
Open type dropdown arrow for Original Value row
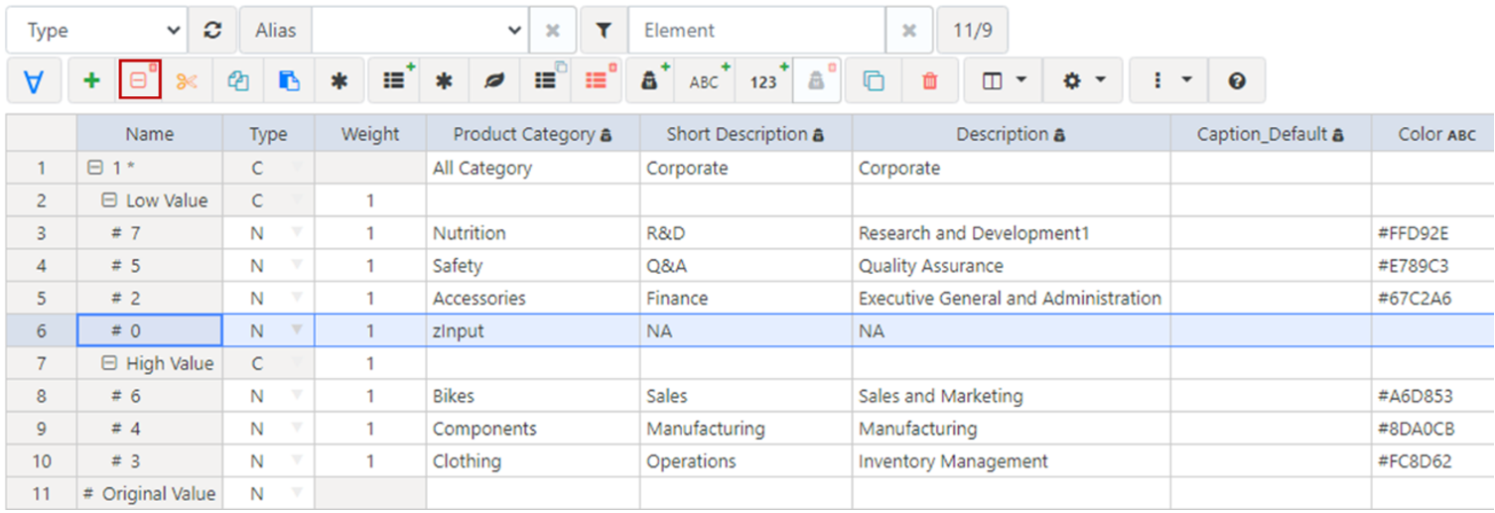click(297, 493)
